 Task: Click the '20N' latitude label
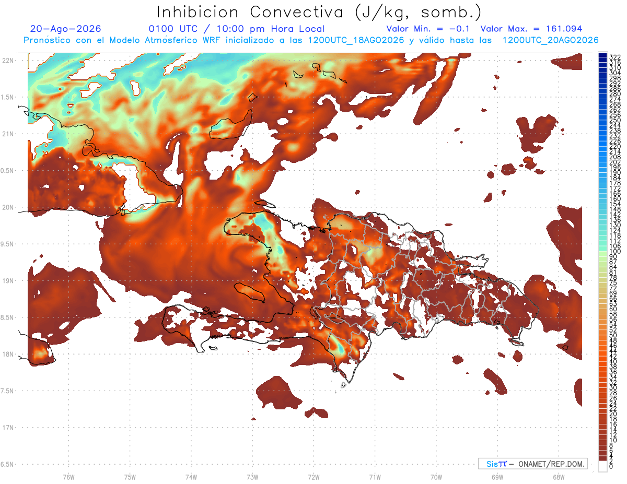pyautogui.click(x=7, y=207)
